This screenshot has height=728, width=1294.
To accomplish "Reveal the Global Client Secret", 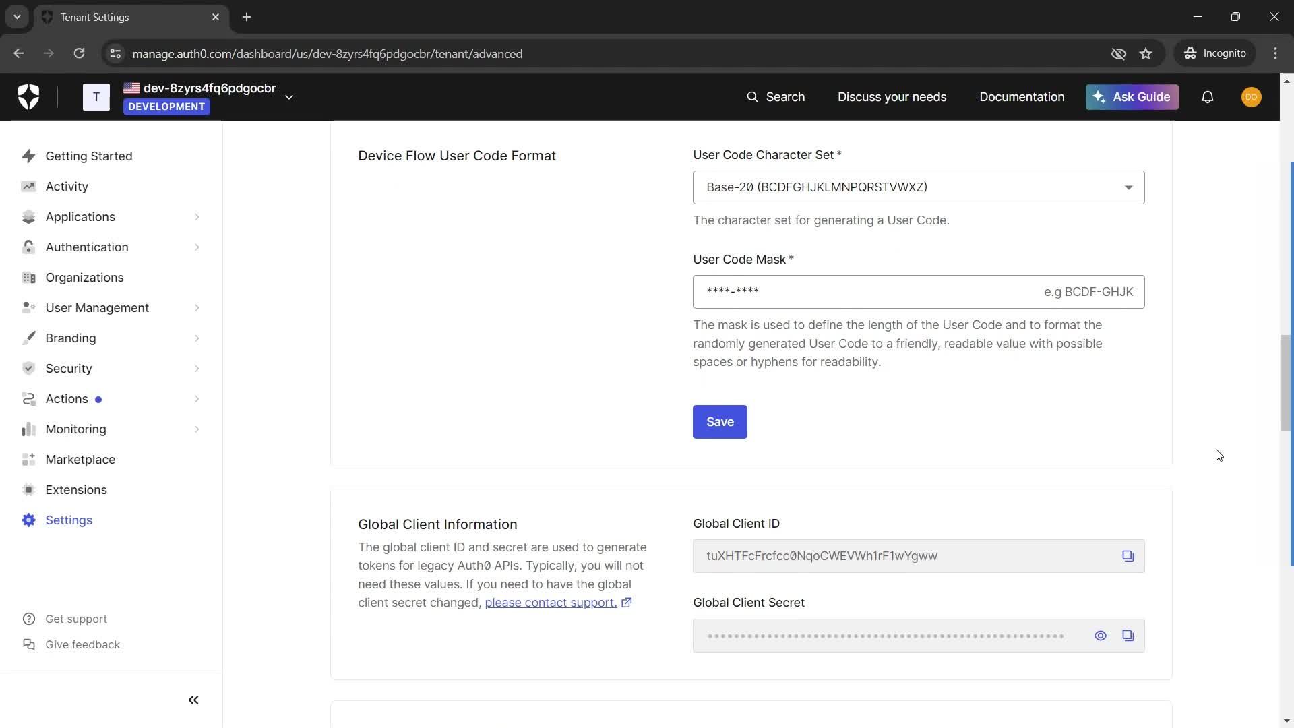I will click(1100, 636).
